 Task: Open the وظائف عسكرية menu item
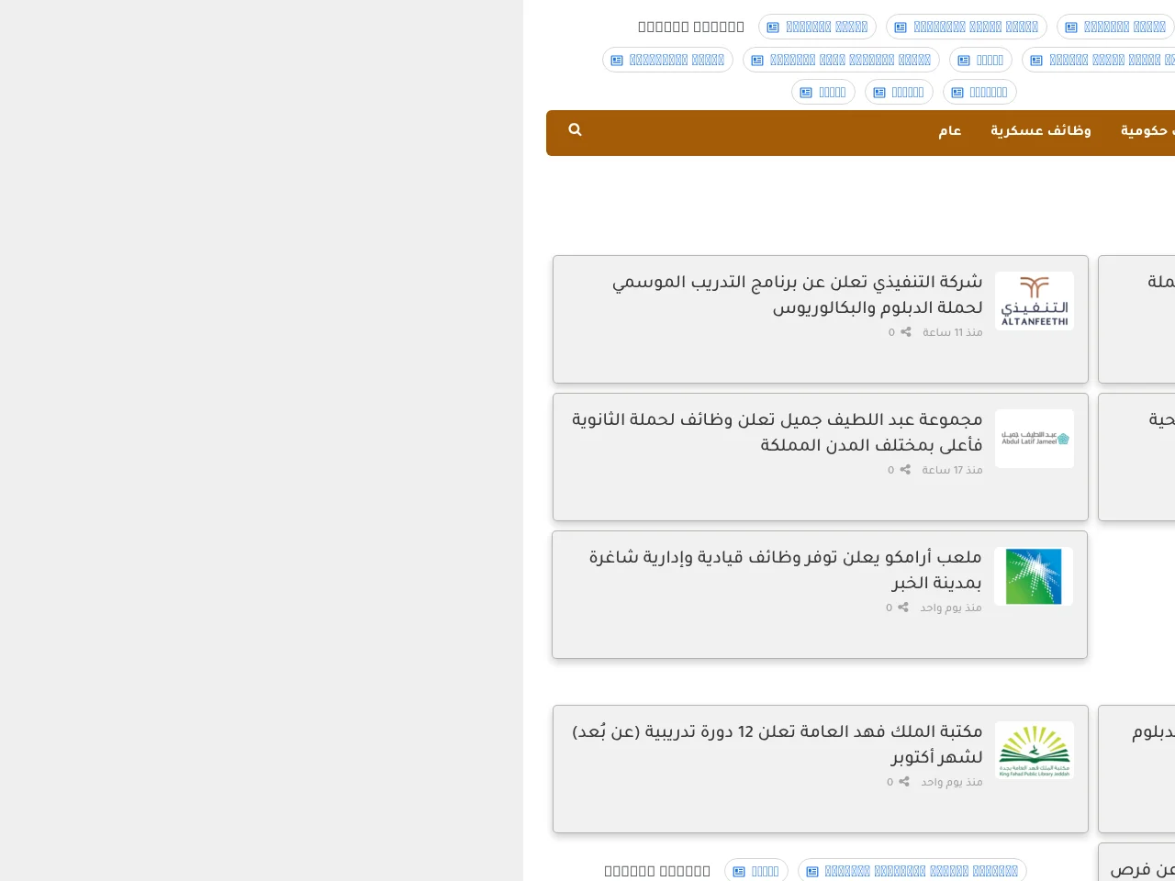tap(1041, 131)
